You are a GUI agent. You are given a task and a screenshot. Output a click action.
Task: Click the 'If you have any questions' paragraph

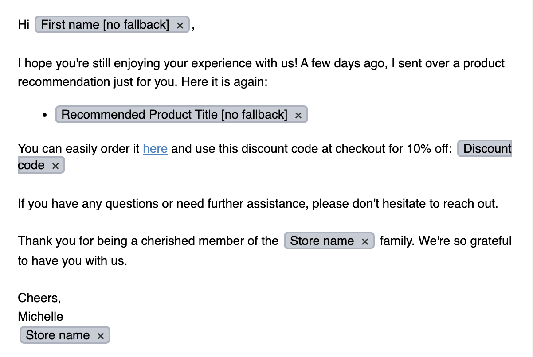click(x=257, y=204)
